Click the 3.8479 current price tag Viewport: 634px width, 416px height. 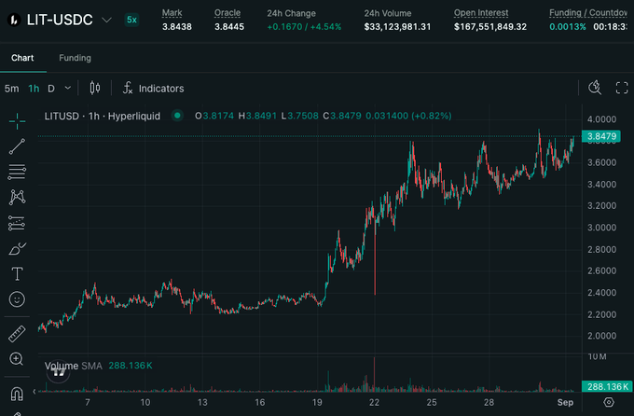click(601, 136)
